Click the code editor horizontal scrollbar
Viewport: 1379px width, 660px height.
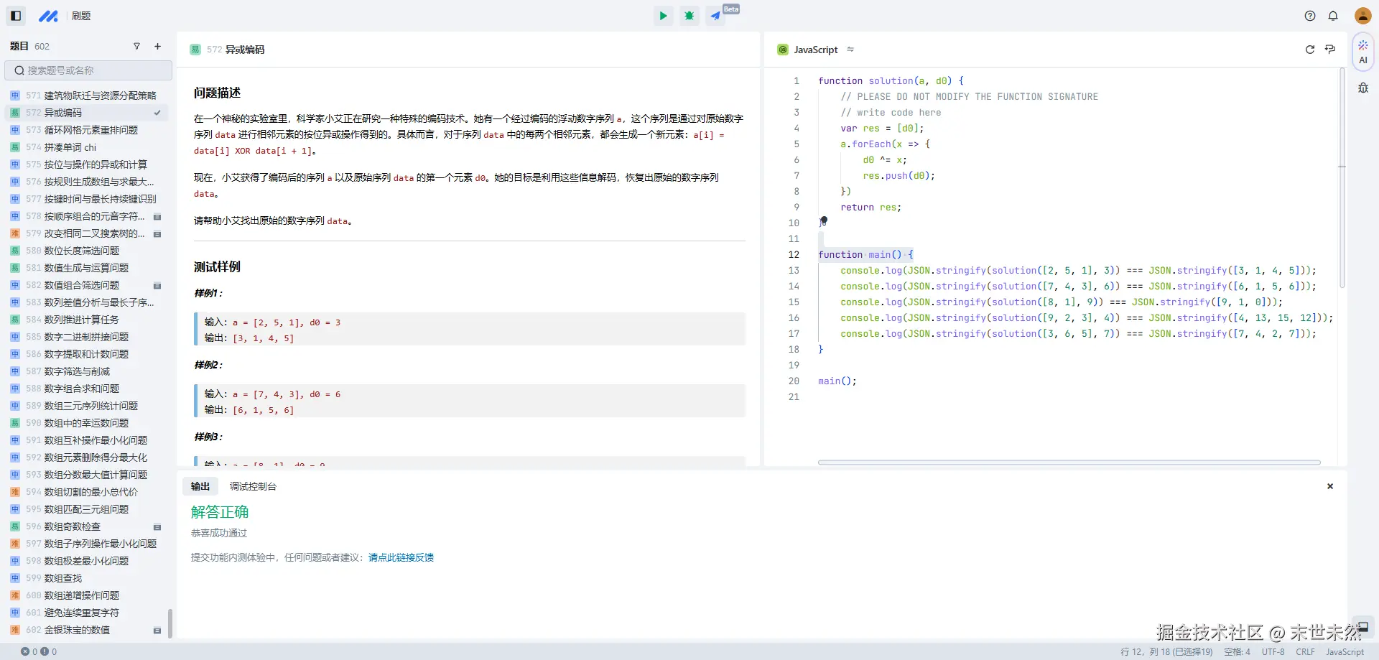point(1069,463)
